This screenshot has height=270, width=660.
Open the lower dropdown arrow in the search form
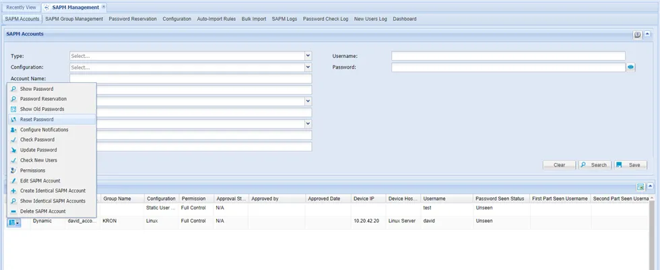click(308, 124)
